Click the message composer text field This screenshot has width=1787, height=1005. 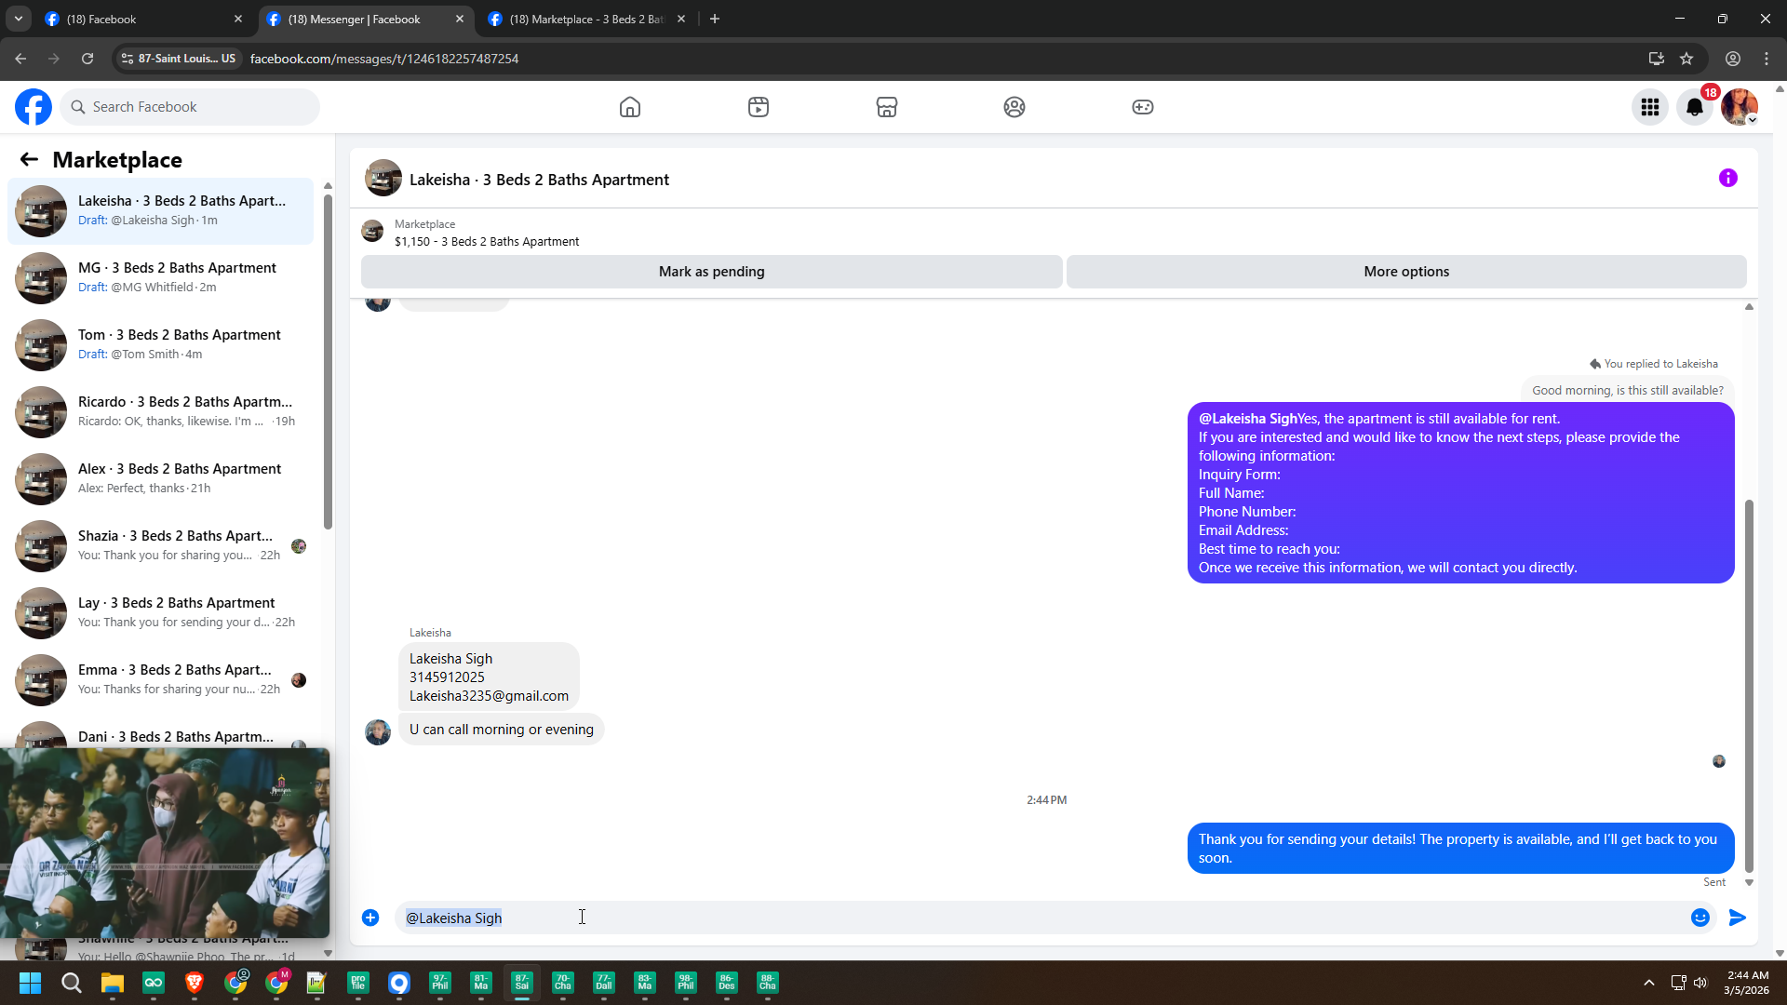click(1042, 918)
